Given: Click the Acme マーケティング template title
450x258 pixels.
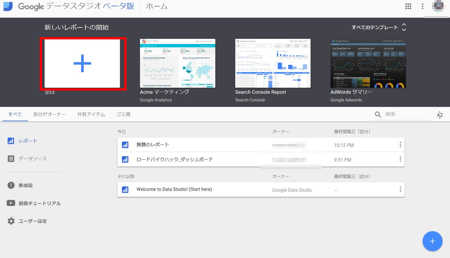Looking at the screenshot, I should click(x=165, y=92).
